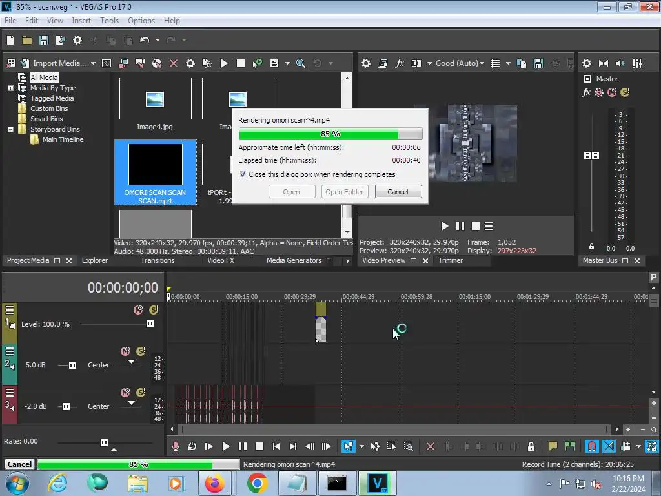Select the Main Timeline bin
This screenshot has height=496, width=661.
pyautogui.click(x=63, y=139)
